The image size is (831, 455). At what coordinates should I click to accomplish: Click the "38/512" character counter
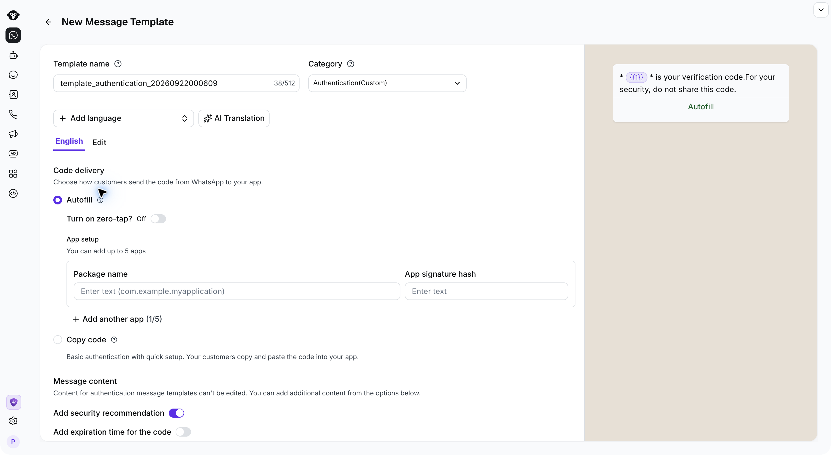(284, 83)
